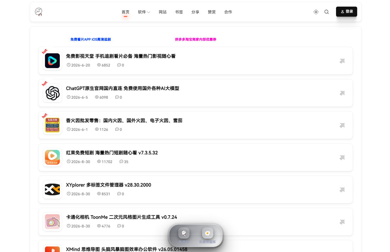This screenshot has width=390, height=252.
Task: Click the 资源网 floating dock icon
Action: [184, 233]
